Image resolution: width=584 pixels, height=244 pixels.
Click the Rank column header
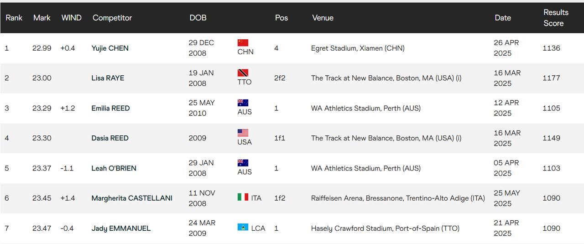pos(14,18)
